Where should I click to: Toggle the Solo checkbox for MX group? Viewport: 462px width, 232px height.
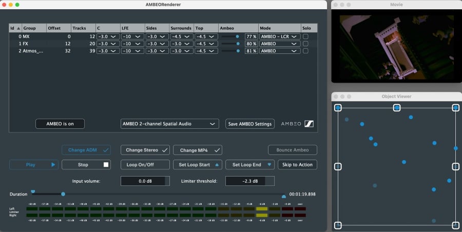tap(305, 36)
